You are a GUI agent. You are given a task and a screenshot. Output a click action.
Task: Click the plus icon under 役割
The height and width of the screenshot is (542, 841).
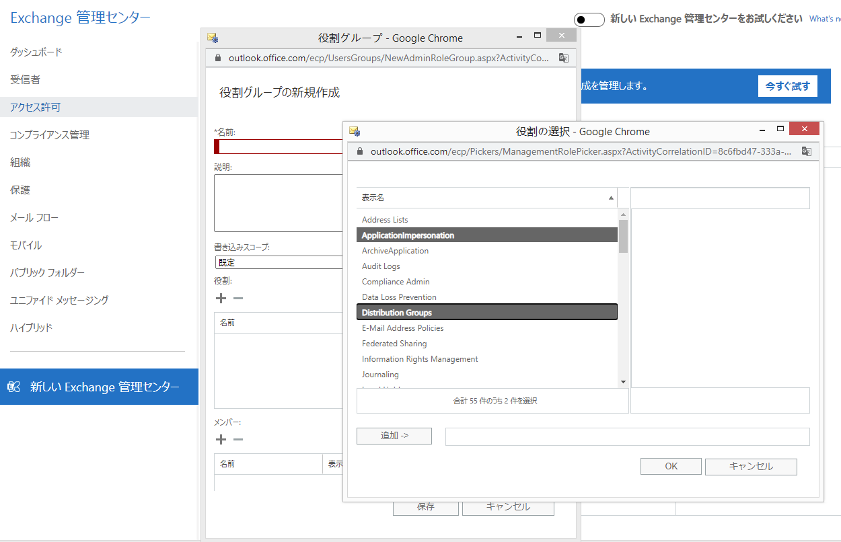221,298
